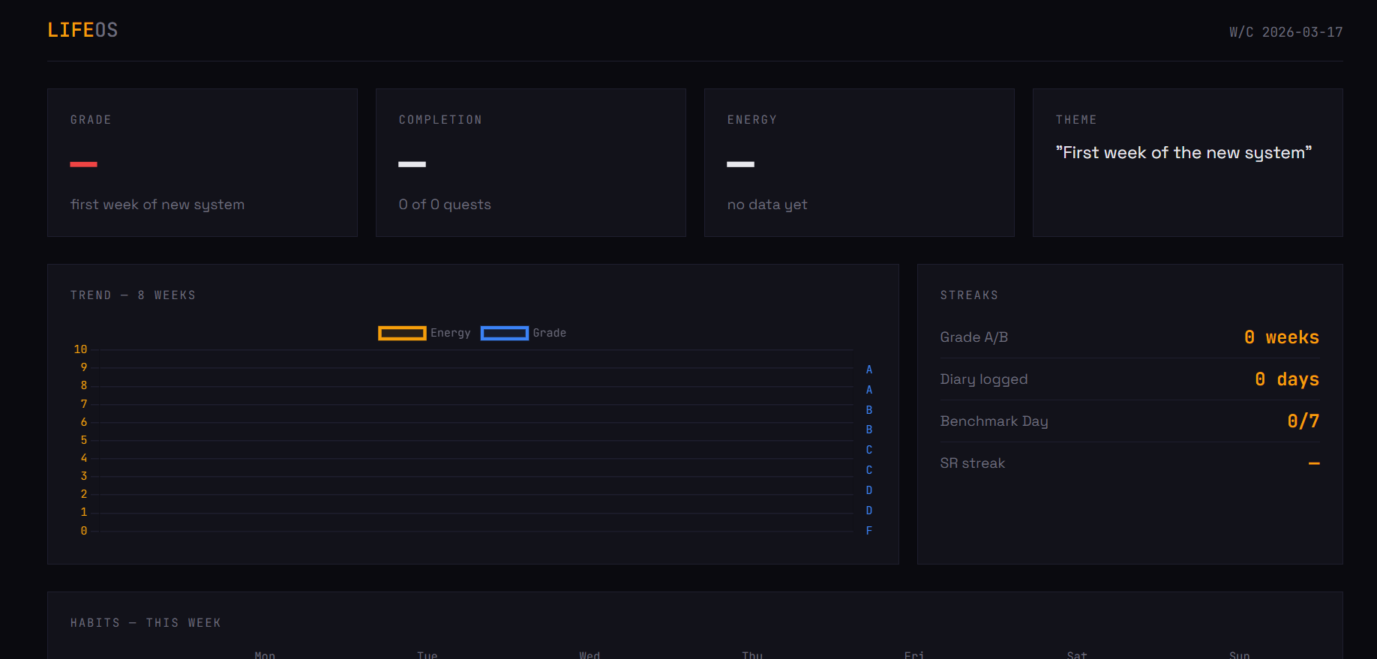Toggle the Energy legend swatch
The image size is (1377, 659).
402,333
